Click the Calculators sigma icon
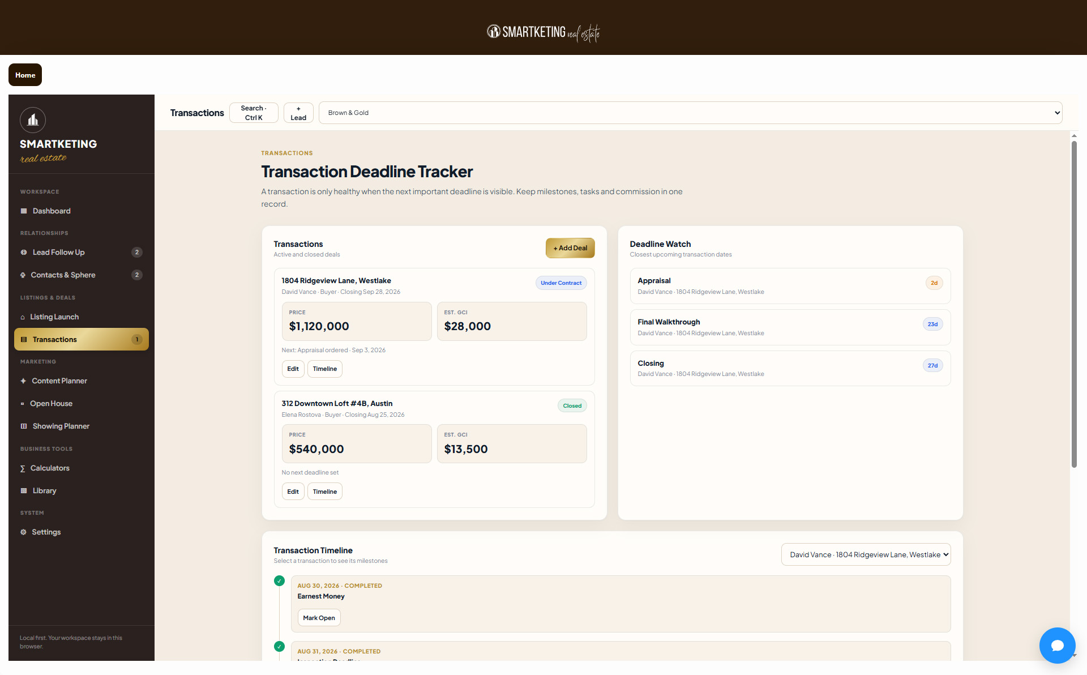 coord(23,468)
